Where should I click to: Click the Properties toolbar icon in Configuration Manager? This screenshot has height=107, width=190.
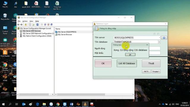30,24
